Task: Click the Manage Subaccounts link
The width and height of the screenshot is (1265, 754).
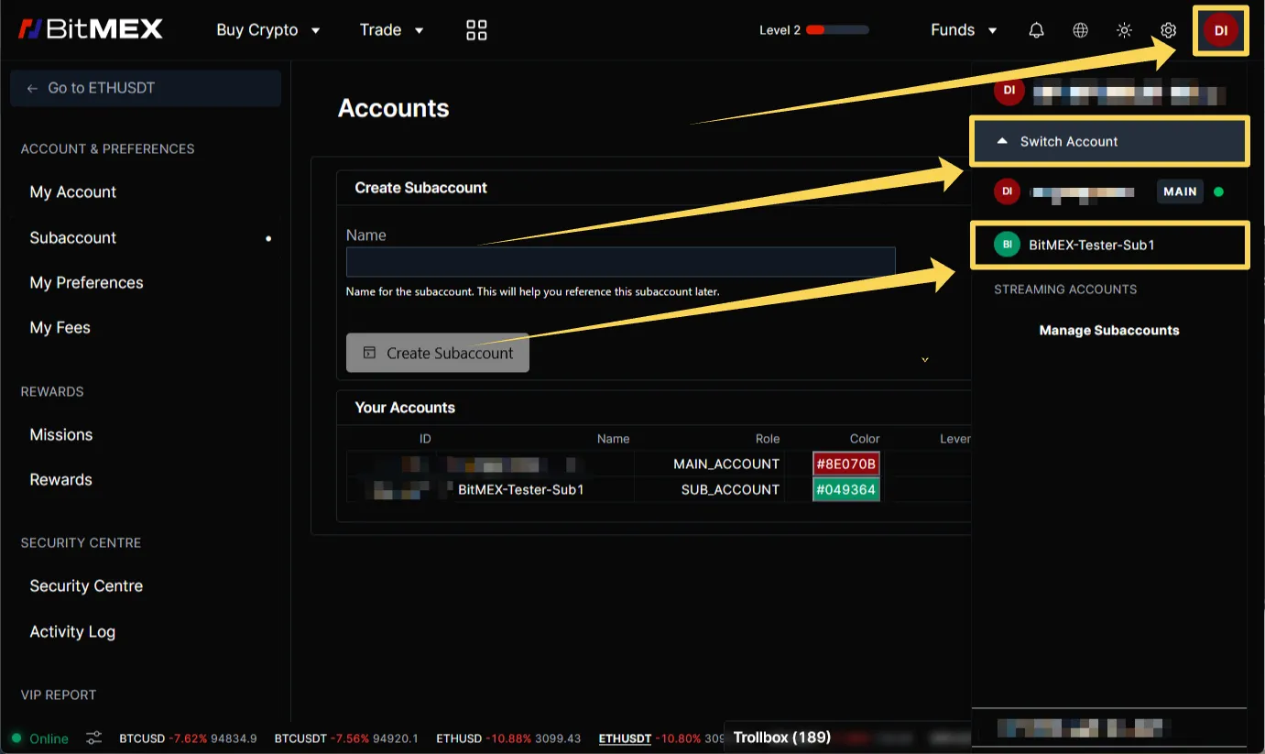Action: click(1108, 330)
